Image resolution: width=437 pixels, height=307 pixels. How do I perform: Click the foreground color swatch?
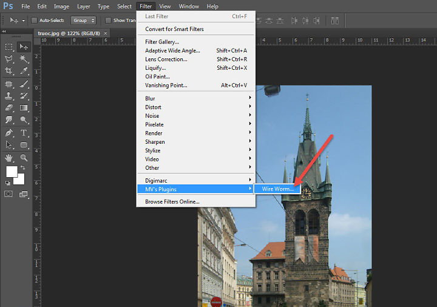[12, 172]
